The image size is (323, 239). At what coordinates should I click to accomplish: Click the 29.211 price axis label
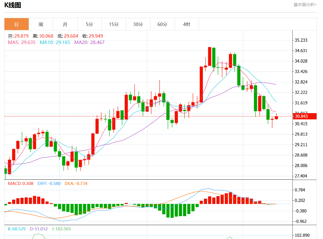[x=301, y=145]
